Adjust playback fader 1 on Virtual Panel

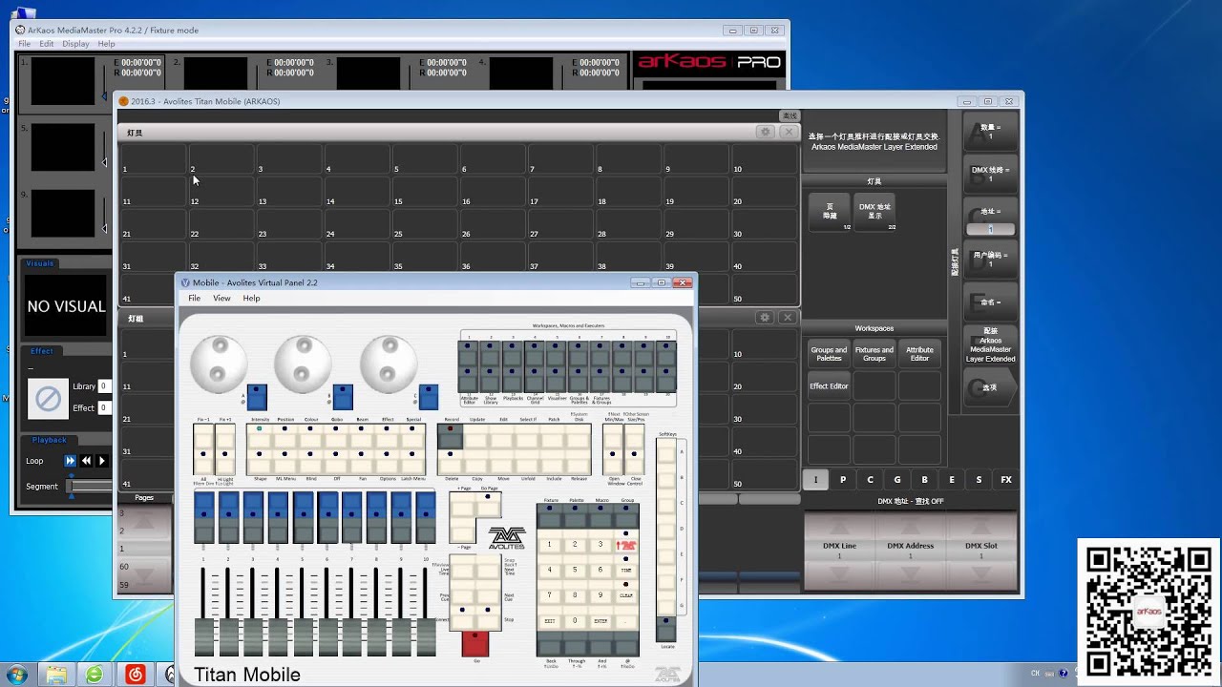pos(203,636)
